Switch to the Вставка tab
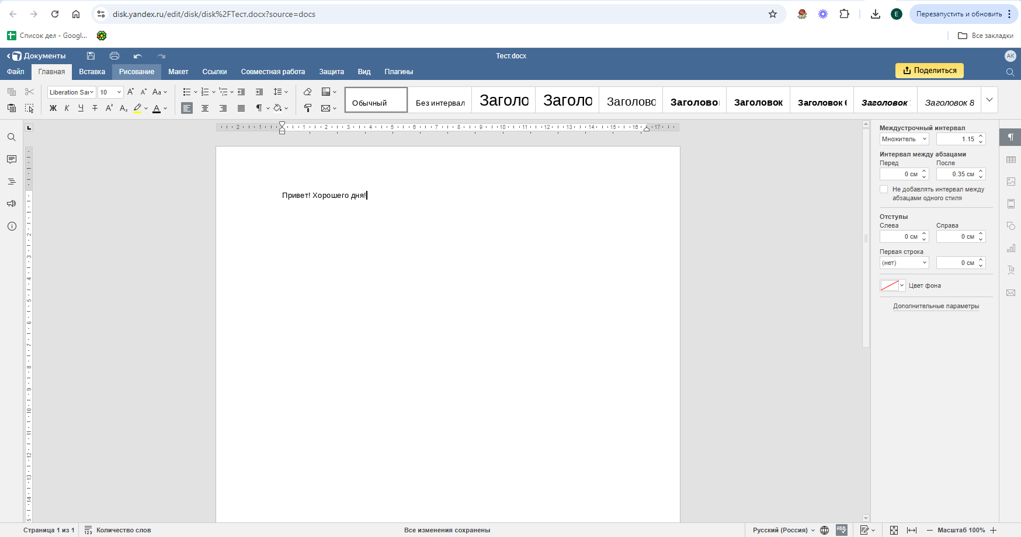This screenshot has height=537, width=1021. pos(92,72)
